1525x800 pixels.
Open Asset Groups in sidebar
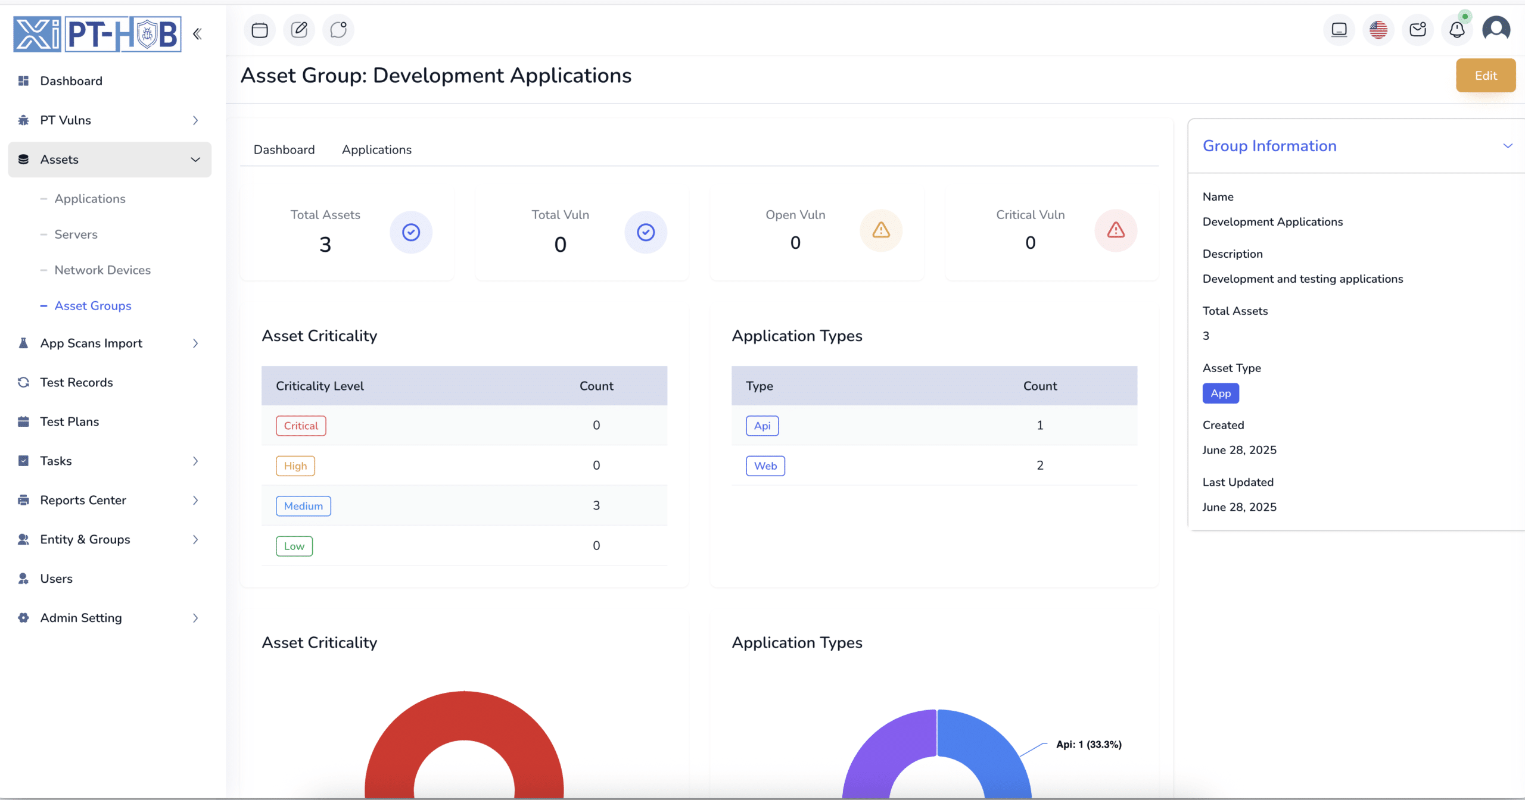pos(93,306)
